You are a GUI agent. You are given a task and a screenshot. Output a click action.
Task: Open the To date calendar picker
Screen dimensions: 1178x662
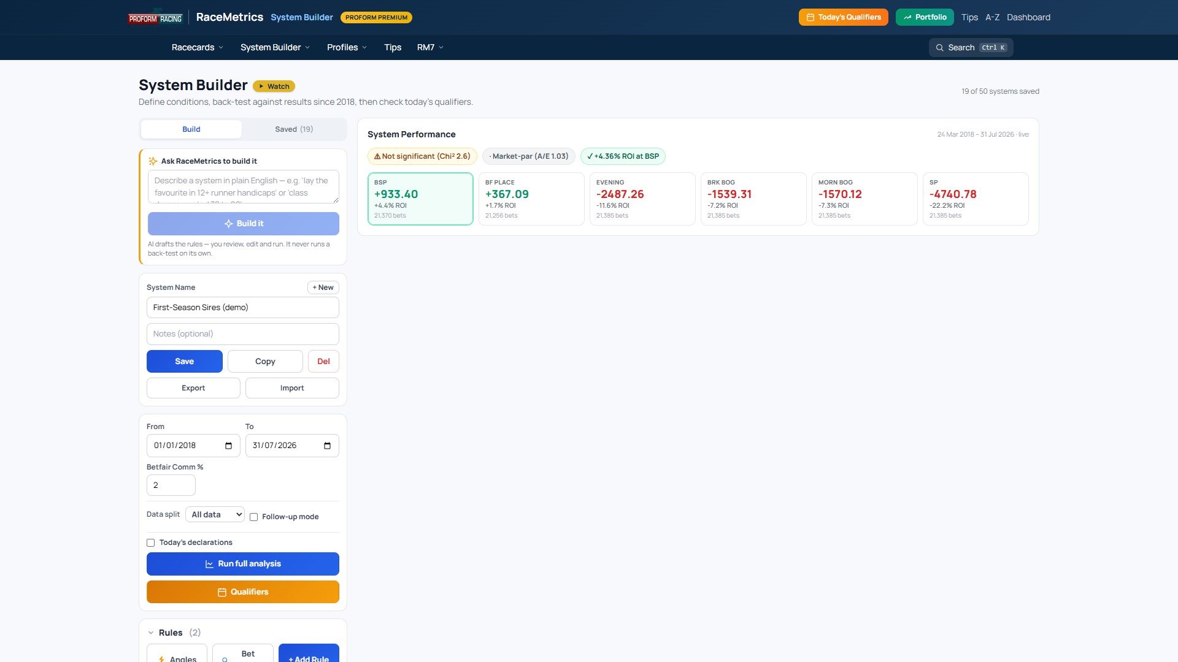(327, 446)
